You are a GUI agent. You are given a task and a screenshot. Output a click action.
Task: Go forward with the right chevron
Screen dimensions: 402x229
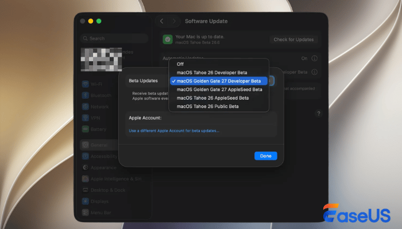[174, 21]
